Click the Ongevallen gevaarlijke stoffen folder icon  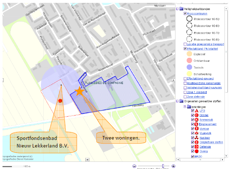coord(182,101)
